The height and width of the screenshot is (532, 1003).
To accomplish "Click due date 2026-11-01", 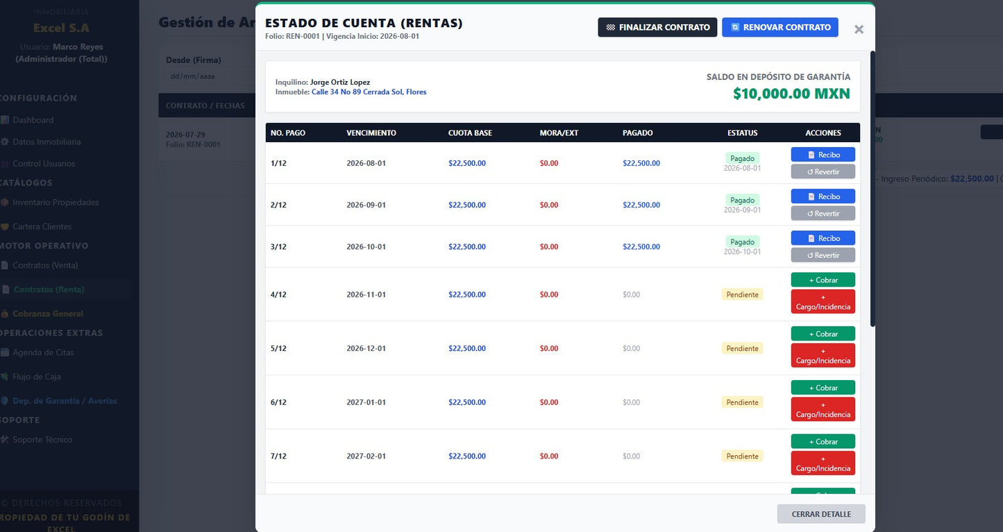I will tap(366, 294).
